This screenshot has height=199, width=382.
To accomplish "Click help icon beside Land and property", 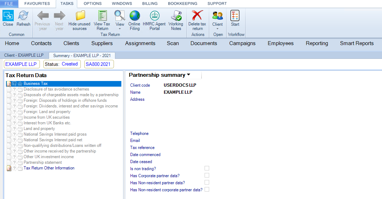I will (14, 129).
